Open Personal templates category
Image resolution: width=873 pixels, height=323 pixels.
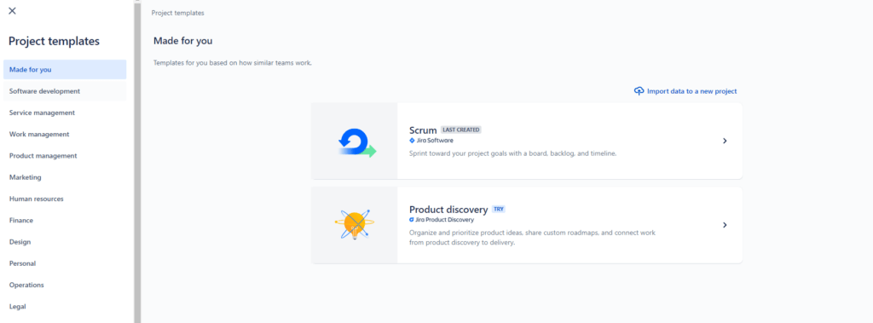click(65, 263)
